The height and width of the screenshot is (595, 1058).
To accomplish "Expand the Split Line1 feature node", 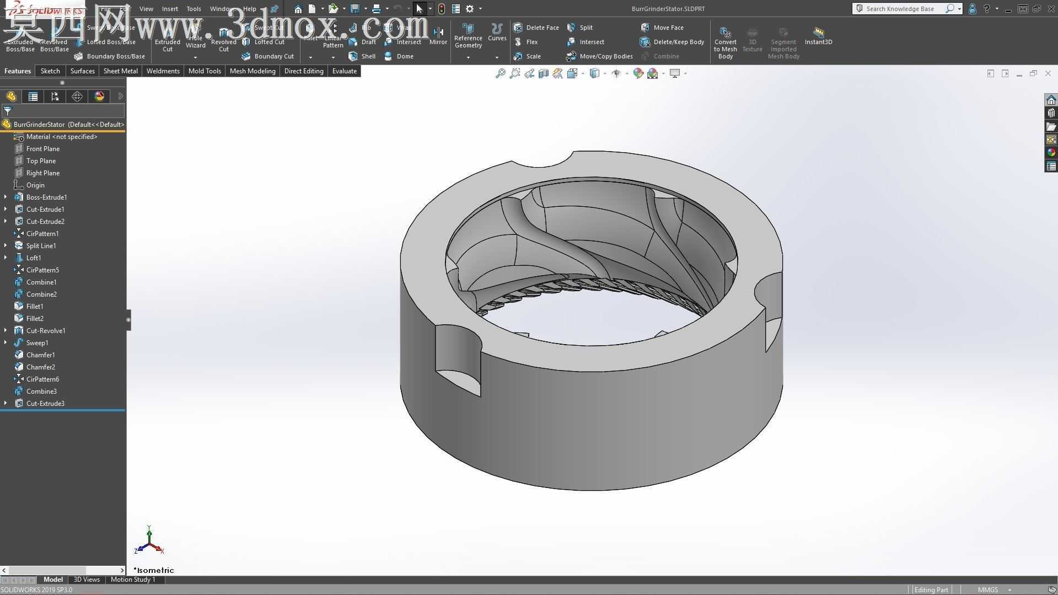I will click(x=6, y=245).
